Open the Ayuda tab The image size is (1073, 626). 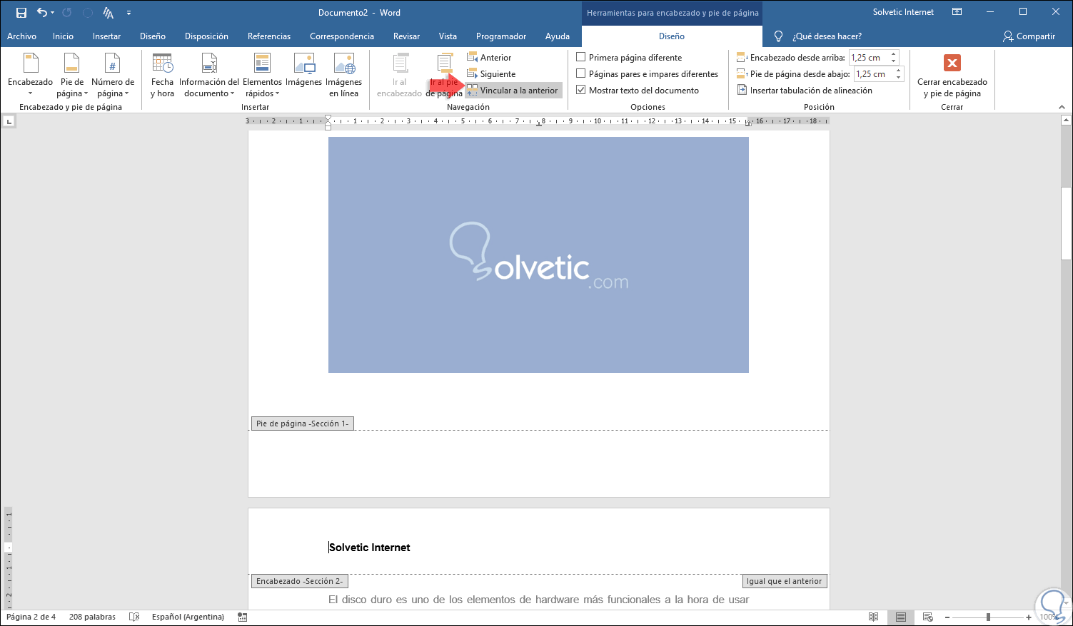[558, 36]
